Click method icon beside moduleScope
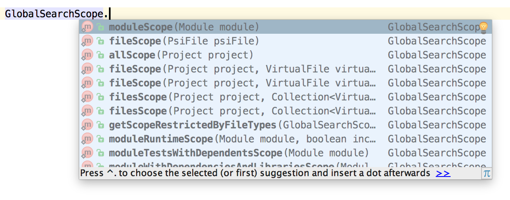The image size is (510, 200). (87, 27)
